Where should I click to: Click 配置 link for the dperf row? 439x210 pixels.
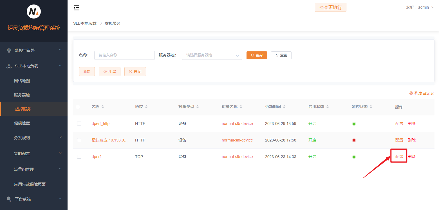[399, 157]
